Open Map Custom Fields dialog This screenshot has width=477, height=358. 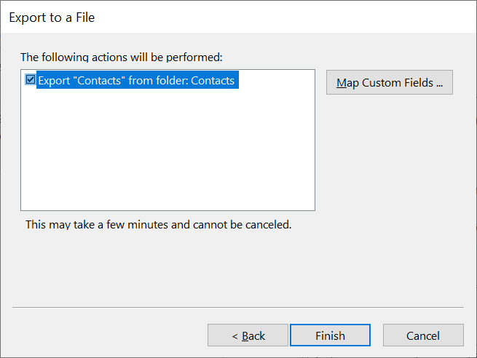tap(390, 82)
